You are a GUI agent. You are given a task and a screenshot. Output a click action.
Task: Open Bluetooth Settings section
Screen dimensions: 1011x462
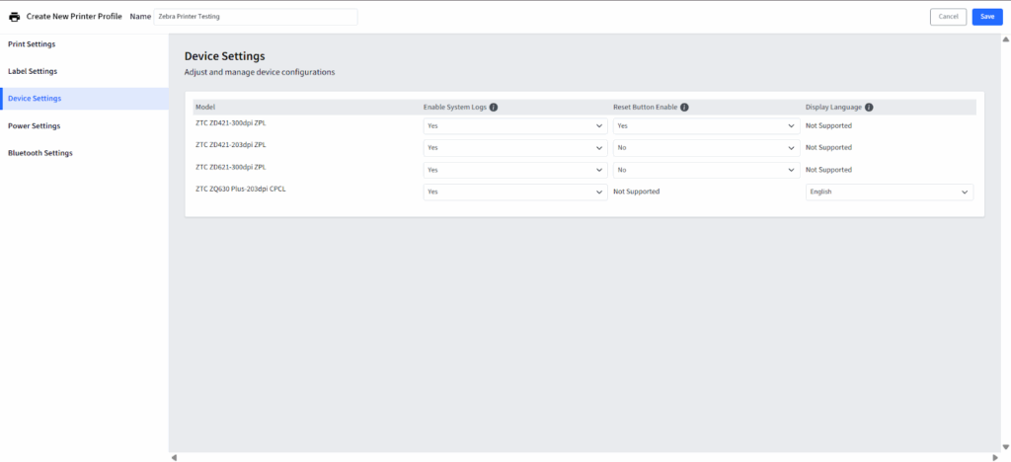[x=39, y=153]
